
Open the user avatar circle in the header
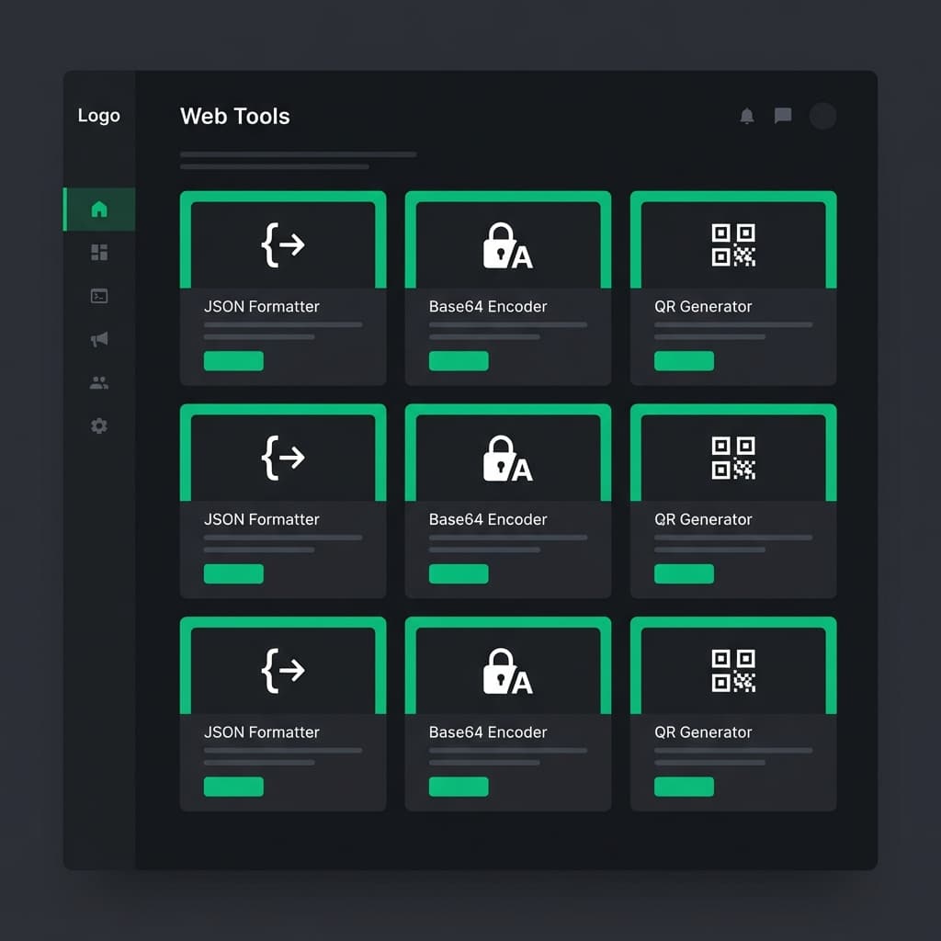coord(822,116)
